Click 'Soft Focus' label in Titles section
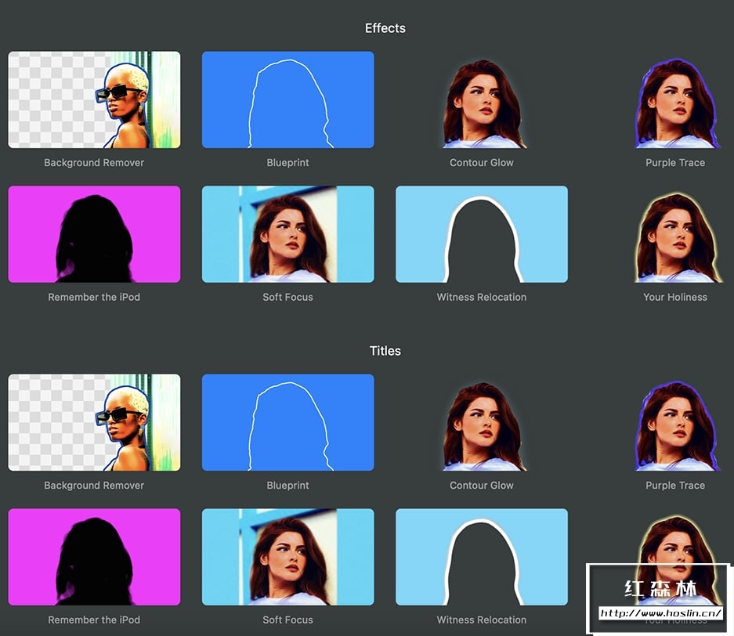 tap(288, 620)
